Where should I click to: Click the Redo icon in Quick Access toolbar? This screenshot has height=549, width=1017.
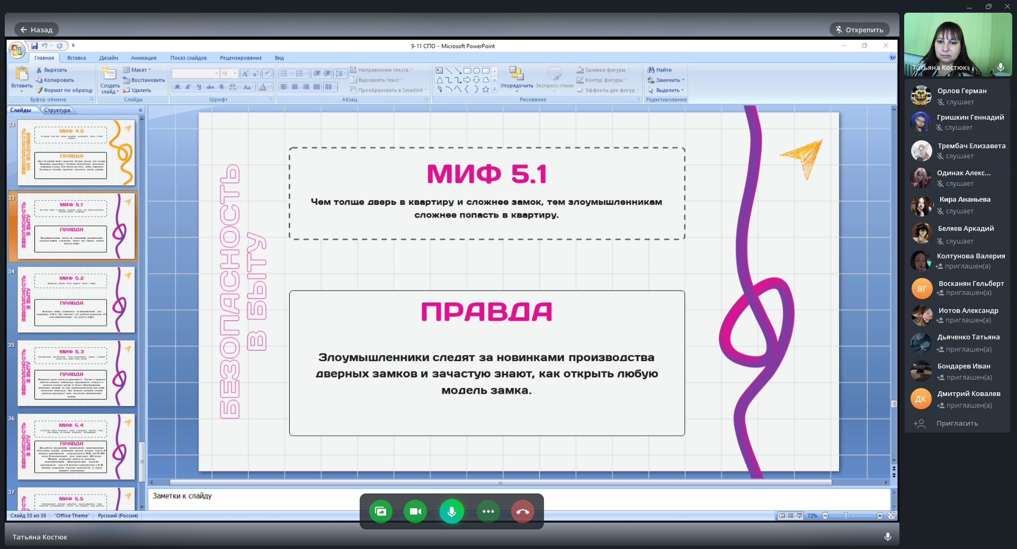click(x=59, y=46)
